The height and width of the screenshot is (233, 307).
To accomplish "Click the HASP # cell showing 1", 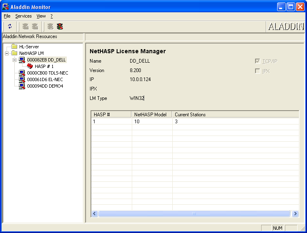I will tap(112, 122).
